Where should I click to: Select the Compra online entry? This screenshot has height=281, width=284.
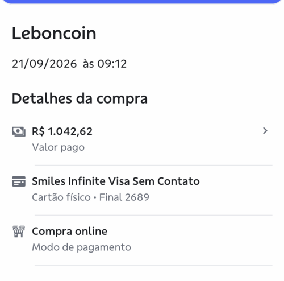(142, 239)
